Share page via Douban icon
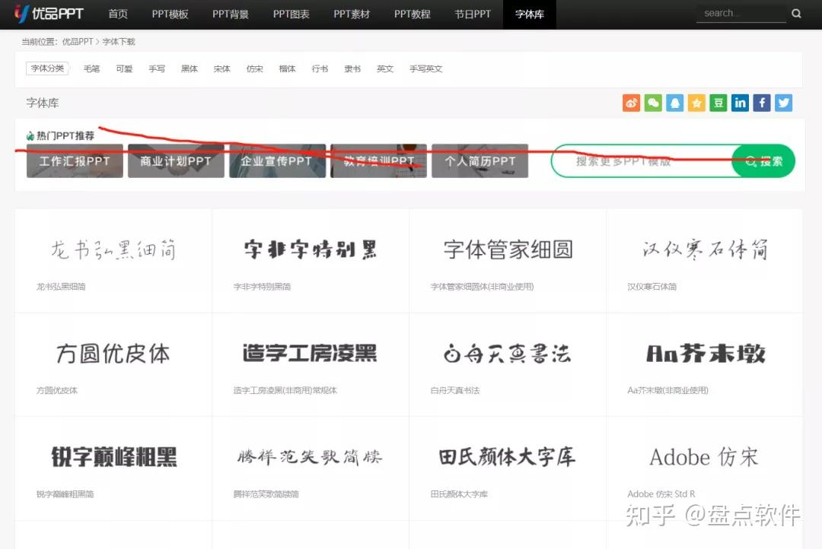This screenshot has height=549, width=822. (718, 103)
